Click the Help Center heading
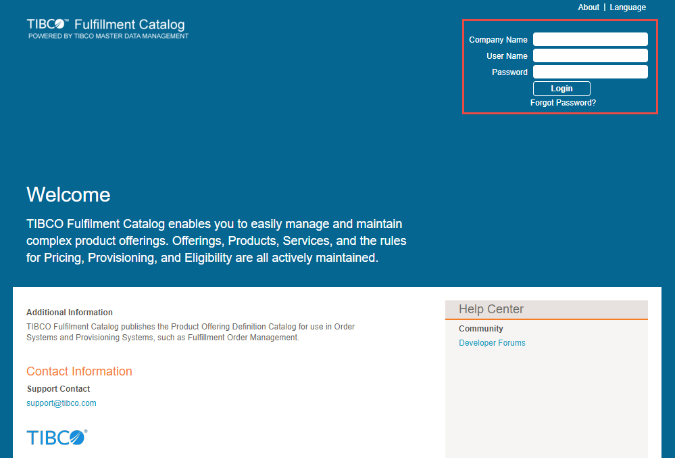 491,309
